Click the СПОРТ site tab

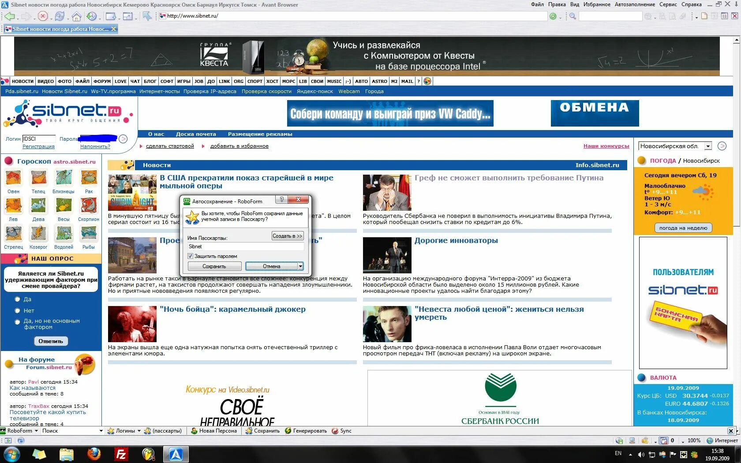point(255,81)
